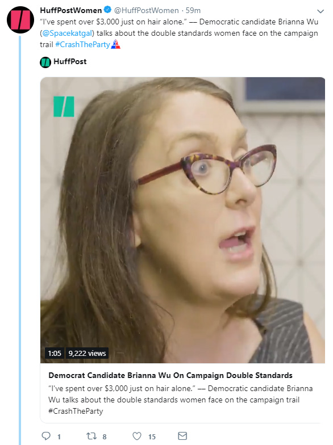Retweet using the retweet arrows icon
Screen dimensions: 333x445
click(x=91, y=436)
